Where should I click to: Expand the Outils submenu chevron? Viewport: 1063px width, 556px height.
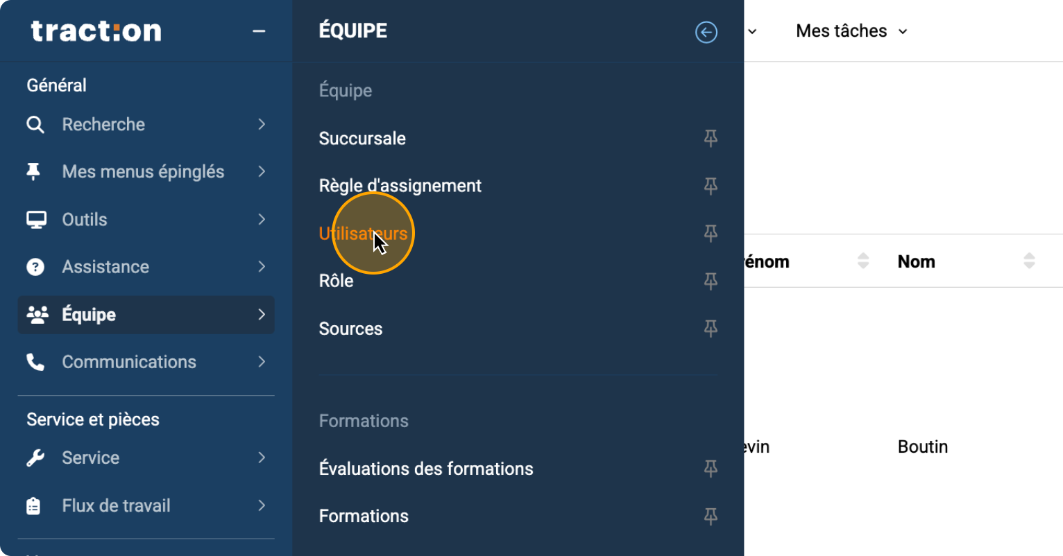pyautogui.click(x=262, y=219)
